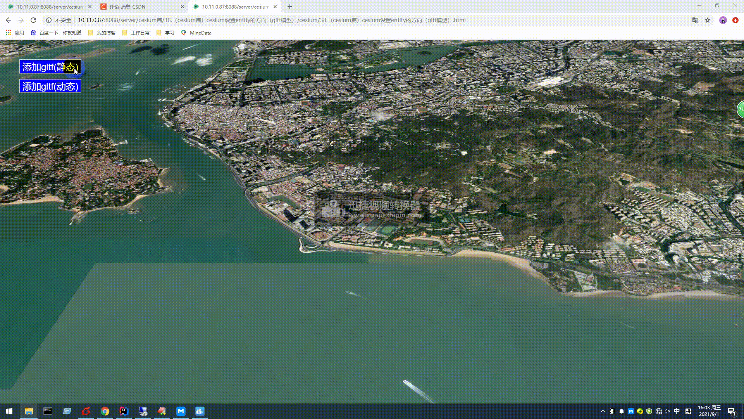Toggle the muted volume tray icon
The width and height of the screenshot is (744, 419).
click(x=668, y=411)
